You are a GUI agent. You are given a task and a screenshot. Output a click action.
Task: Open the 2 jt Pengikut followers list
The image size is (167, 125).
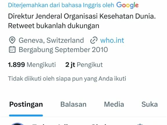[84, 65]
